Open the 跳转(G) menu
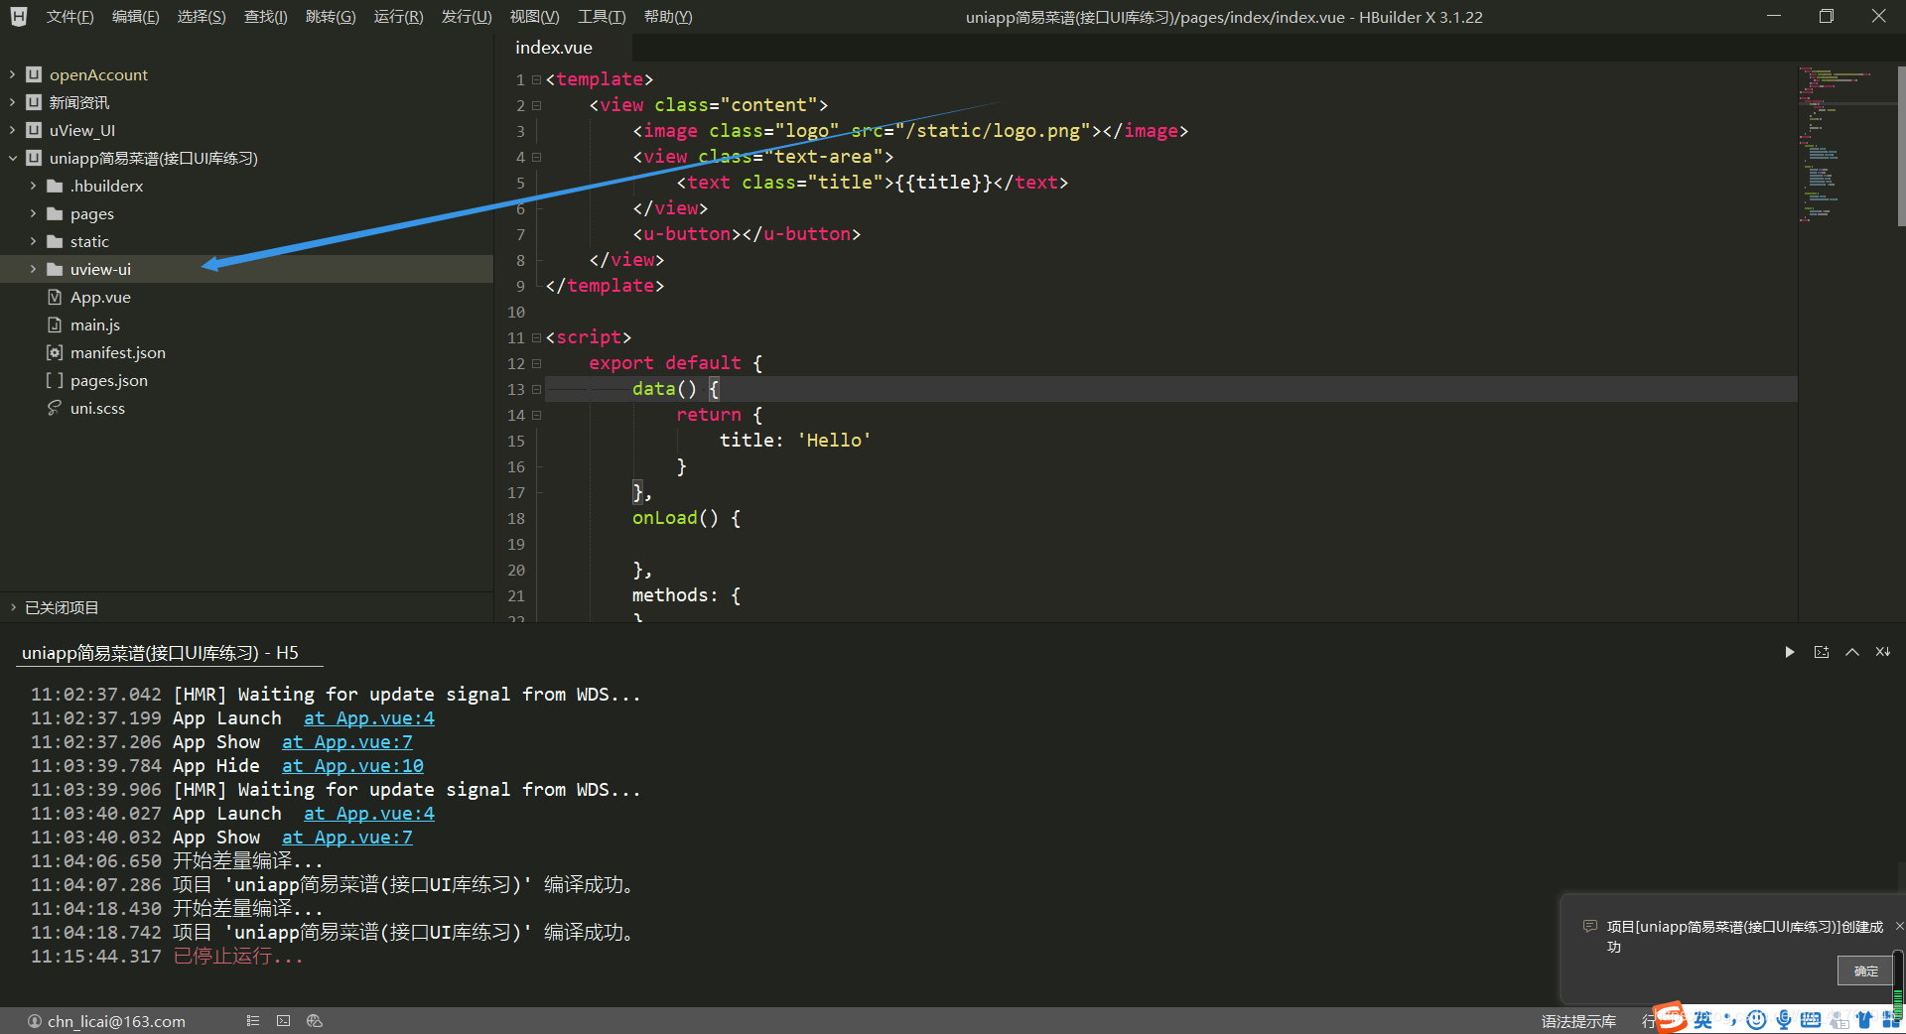 [x=331, y=17]
